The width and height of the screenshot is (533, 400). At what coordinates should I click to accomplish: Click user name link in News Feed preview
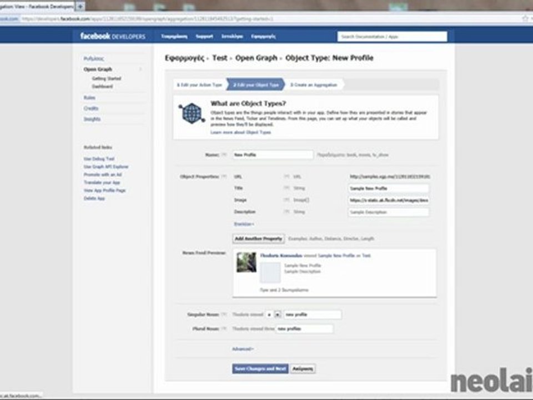pos(281,256)
